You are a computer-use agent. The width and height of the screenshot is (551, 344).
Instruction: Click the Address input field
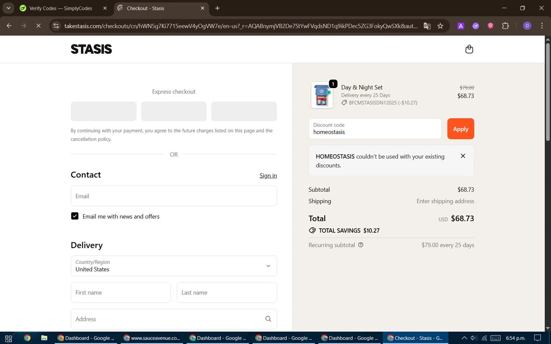(x=174, y=319)
